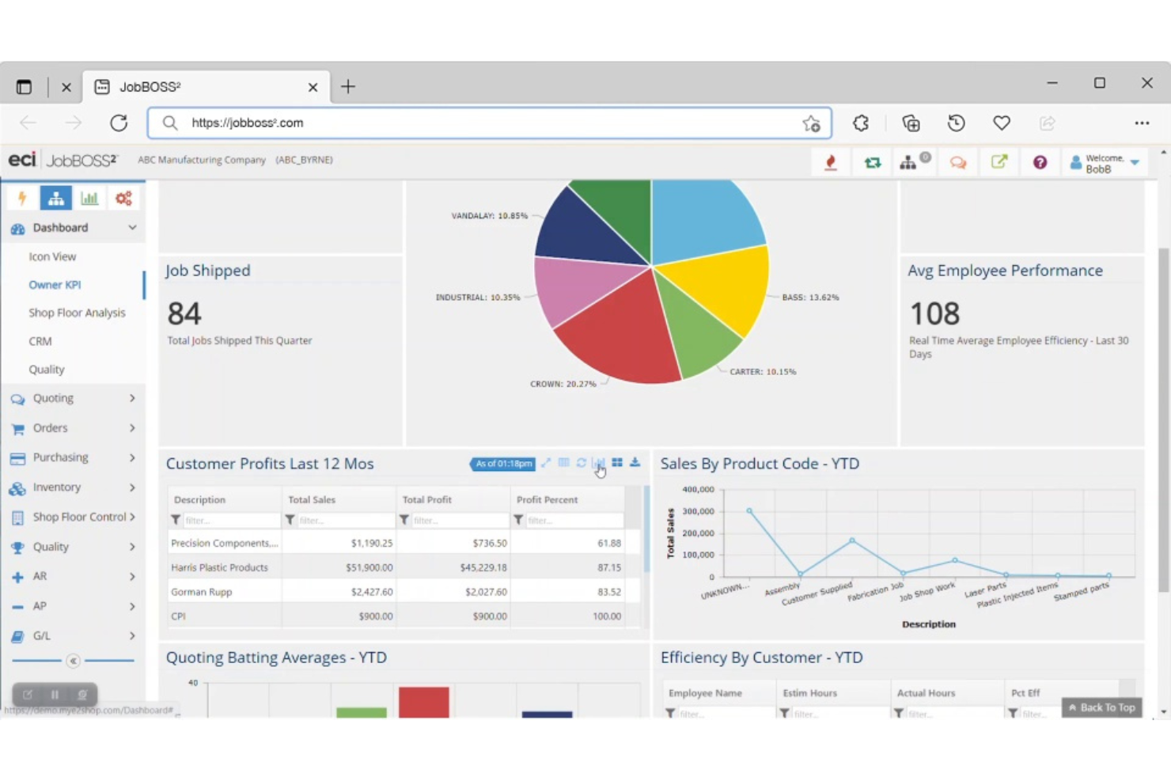This screenshot has height=781, width=1171.
Task: Open the Welcome BobB user dropdown
Action: [1105, 162]
